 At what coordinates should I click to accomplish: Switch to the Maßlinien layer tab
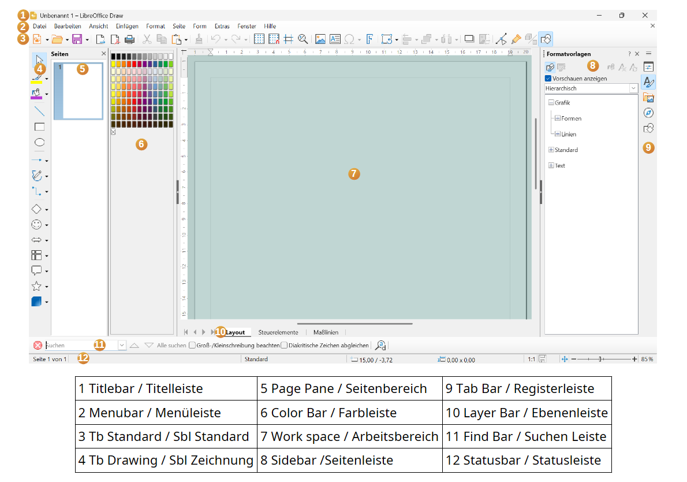(326, 332)
